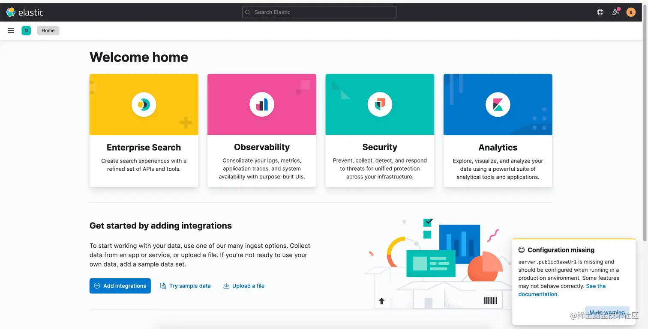The width and height of the screenshot is (648, 329).
Task: Click the Enterprise Search logo icon
Action: pos(144,104)
